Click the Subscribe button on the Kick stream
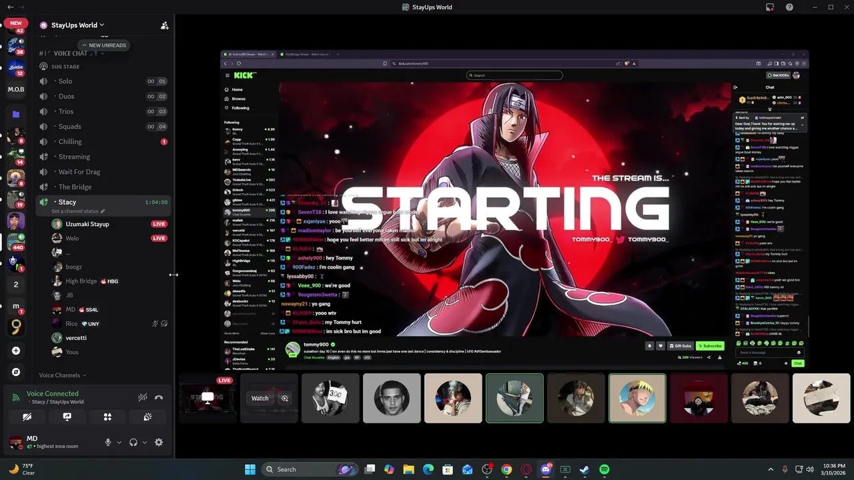The width and height of the screenshot is (854, 480). (x=710, y=346)
